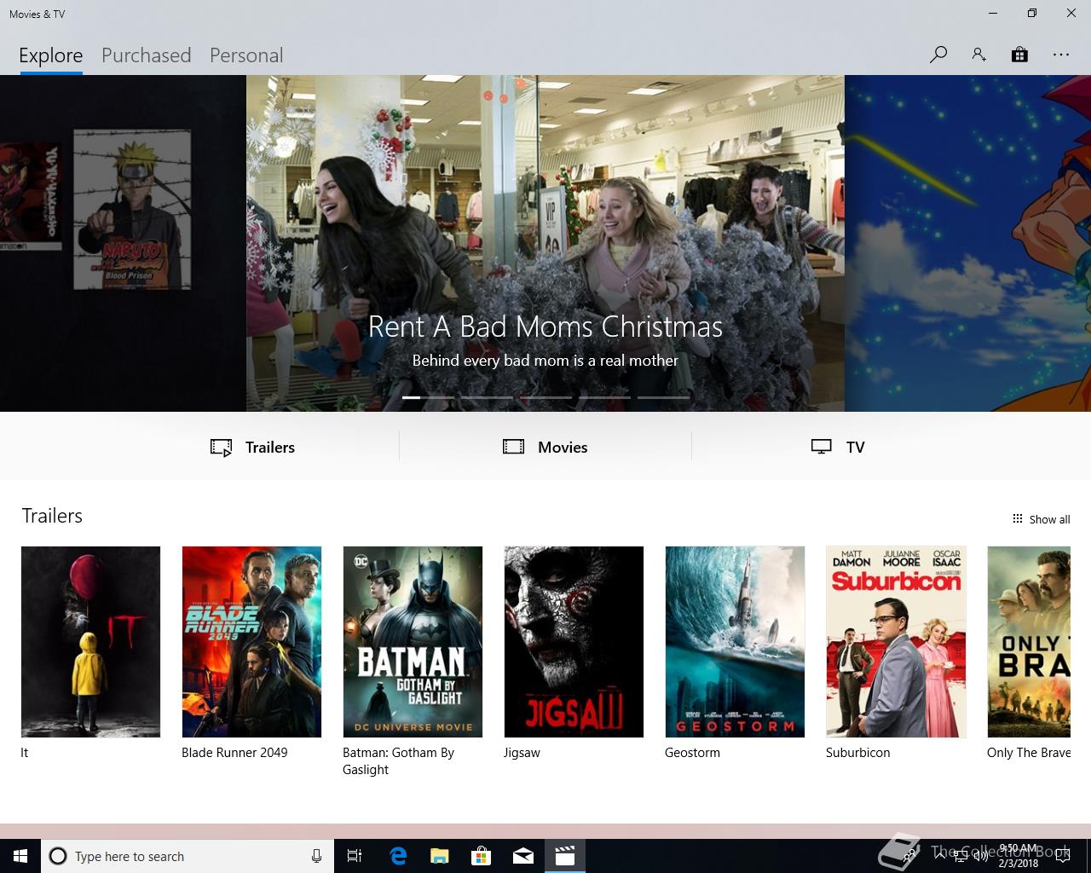Launch Microsoft Edge from the taskbar
Viewport: 1091px width, 873px height.
pyautogui.click(x=398, y=856)
